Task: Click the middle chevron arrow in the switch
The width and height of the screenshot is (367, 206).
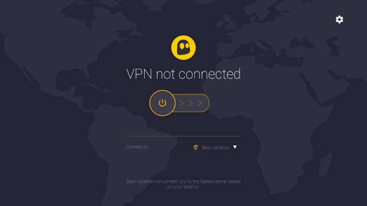Action: pos(190,103)
